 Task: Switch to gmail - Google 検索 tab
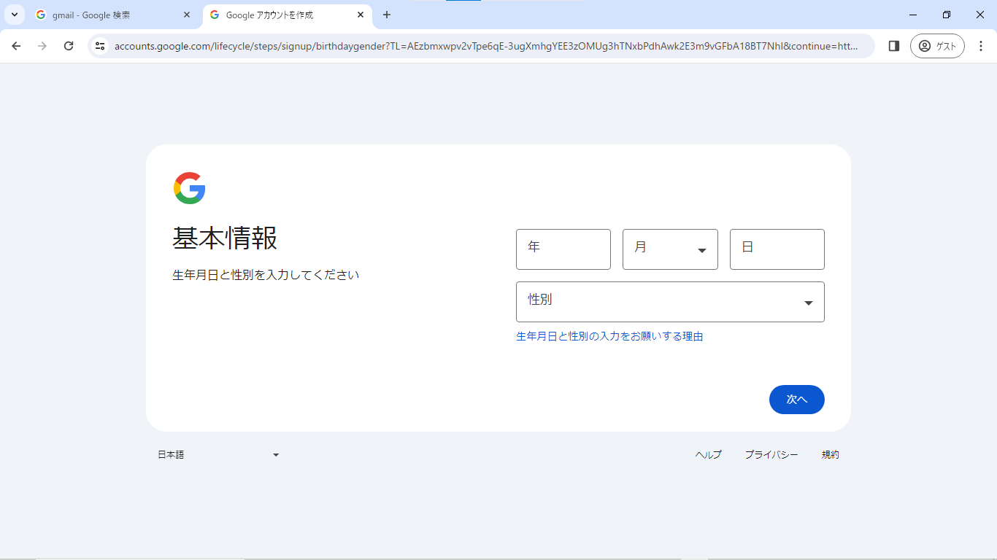tap(114, 15)
